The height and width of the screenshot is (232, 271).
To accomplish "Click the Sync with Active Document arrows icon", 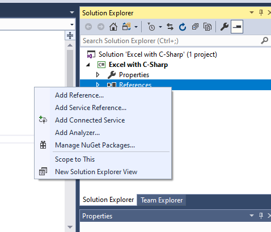I will pos(170,27).
